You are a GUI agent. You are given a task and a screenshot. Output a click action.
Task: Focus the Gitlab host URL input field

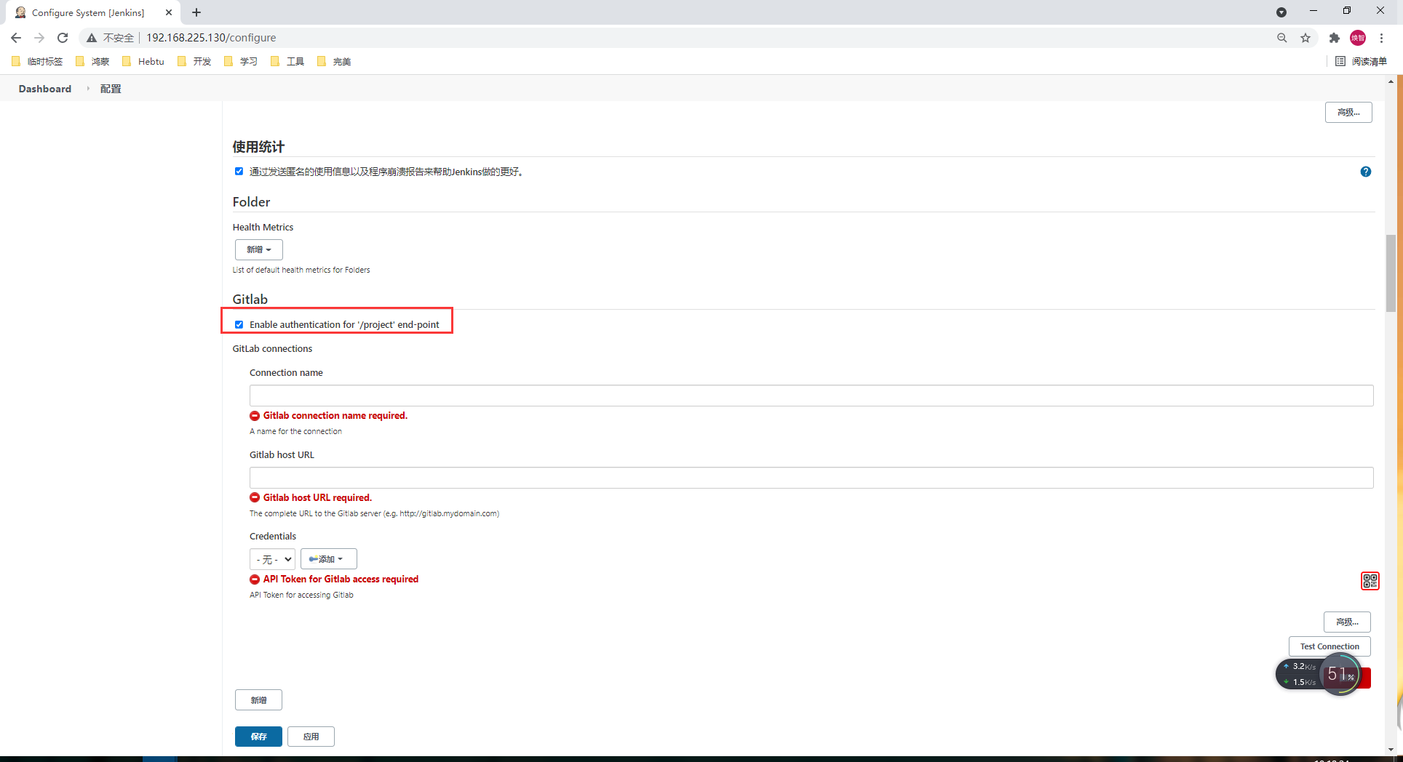[x=811, y=478]
